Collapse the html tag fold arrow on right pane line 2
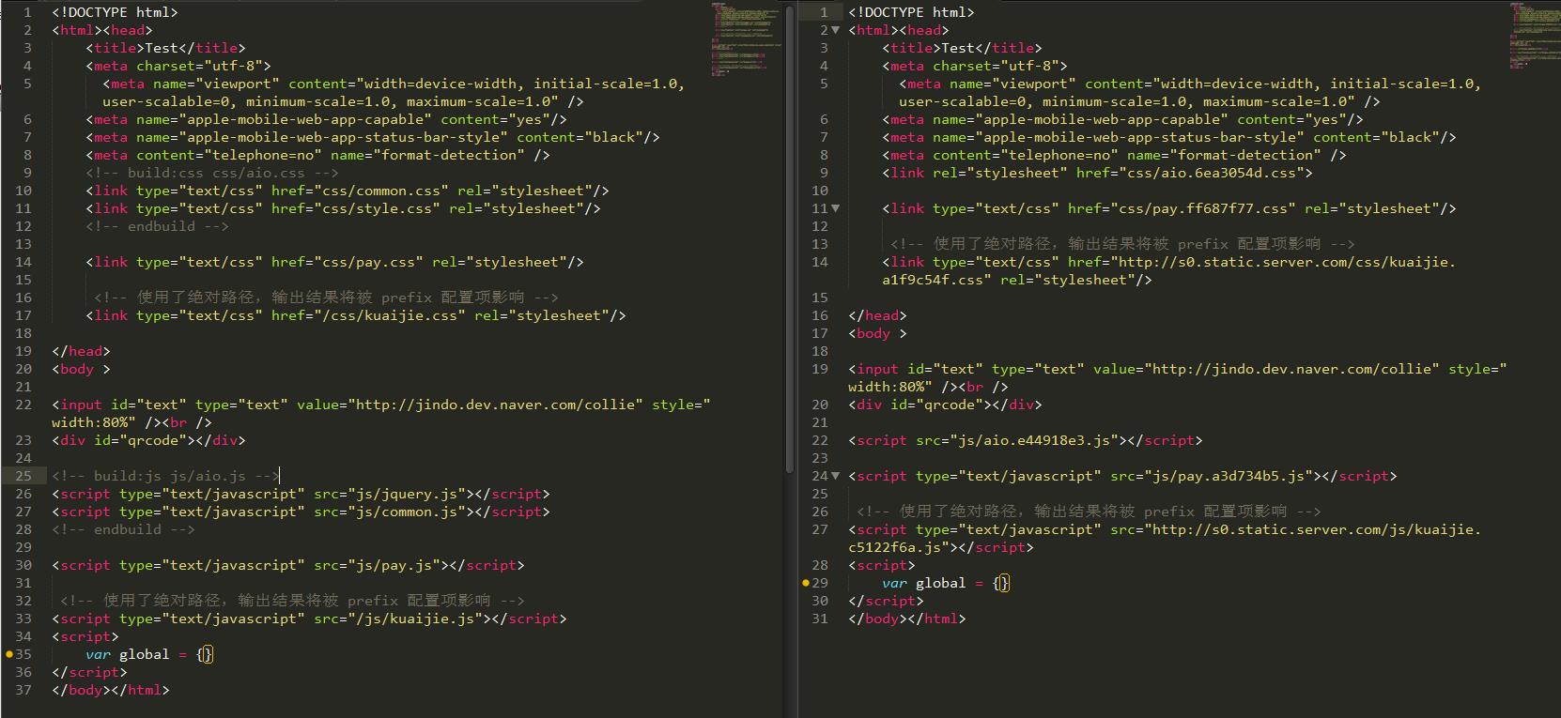The image size is (1561, 718). click(836, 30)
